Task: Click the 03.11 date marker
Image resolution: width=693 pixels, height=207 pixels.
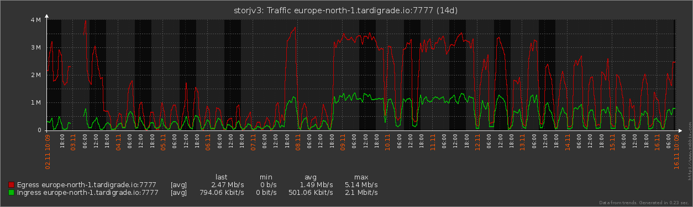Action: click(73, 141)
